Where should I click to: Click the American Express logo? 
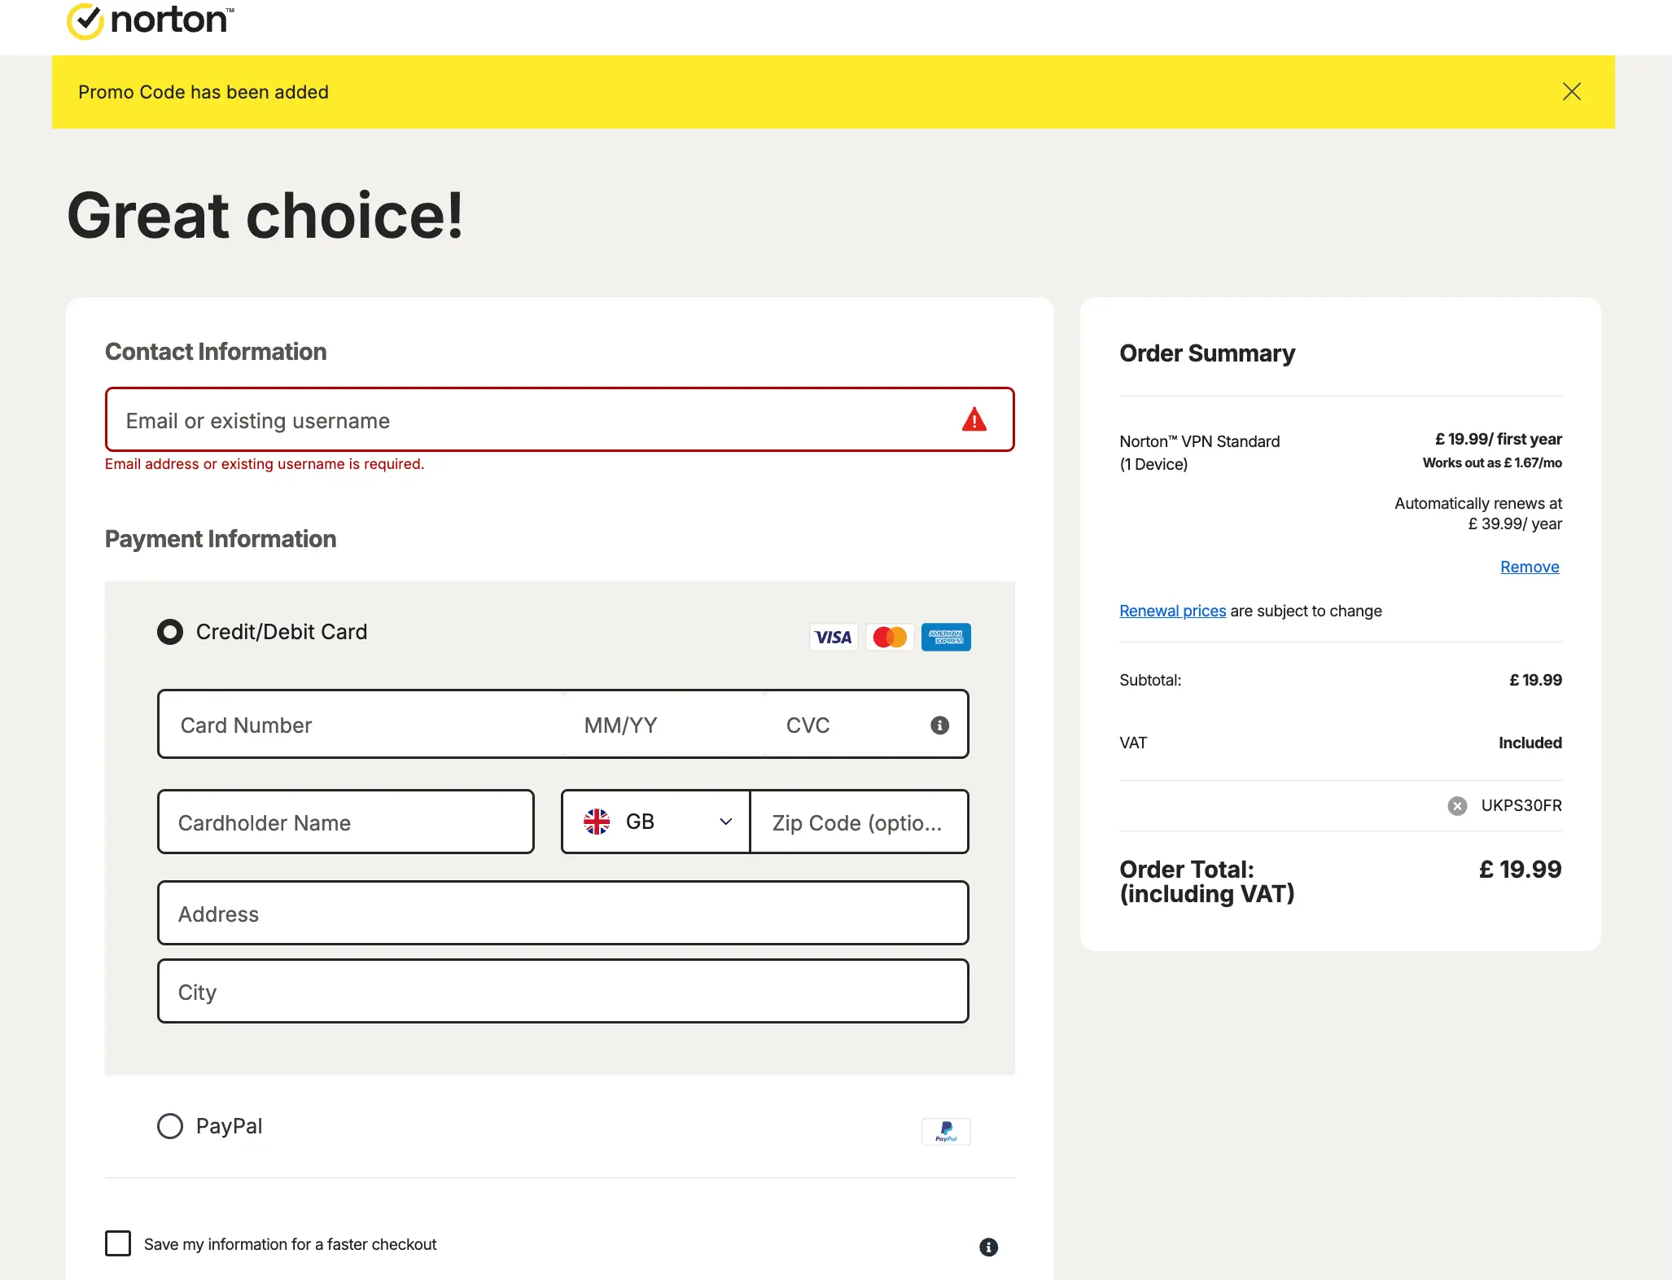(945, 637)
